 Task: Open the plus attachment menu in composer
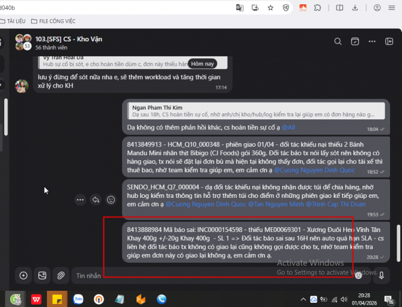pos(23,276)
